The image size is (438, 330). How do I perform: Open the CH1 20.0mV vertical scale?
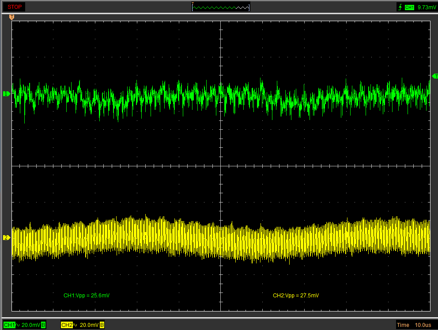tap(31, 325)
